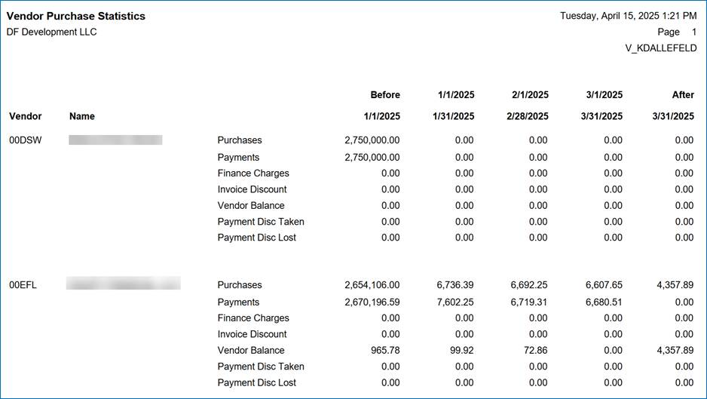The image size is (707, 399).
Task: Click the 2,670,196.59 payments value
Action: [372, 302]
